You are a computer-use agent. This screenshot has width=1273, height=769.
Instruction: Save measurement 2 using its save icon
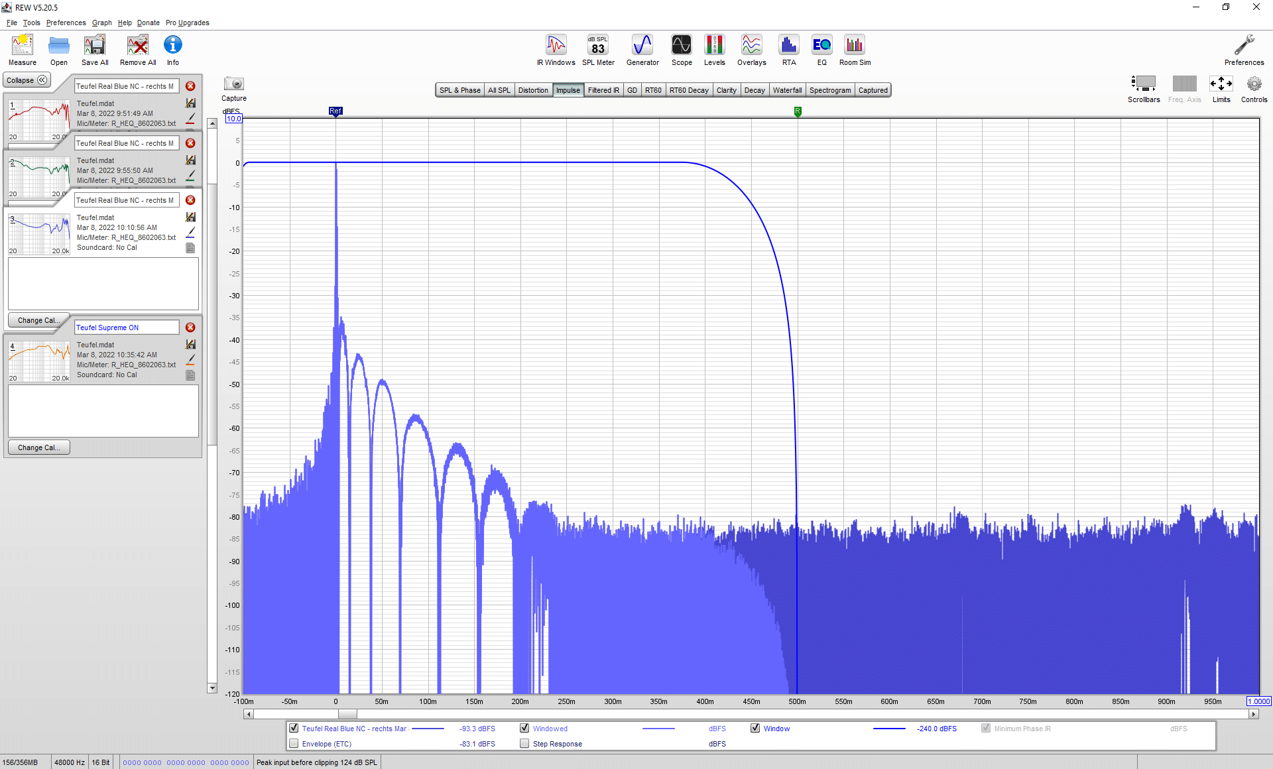[x=190, y=160]
